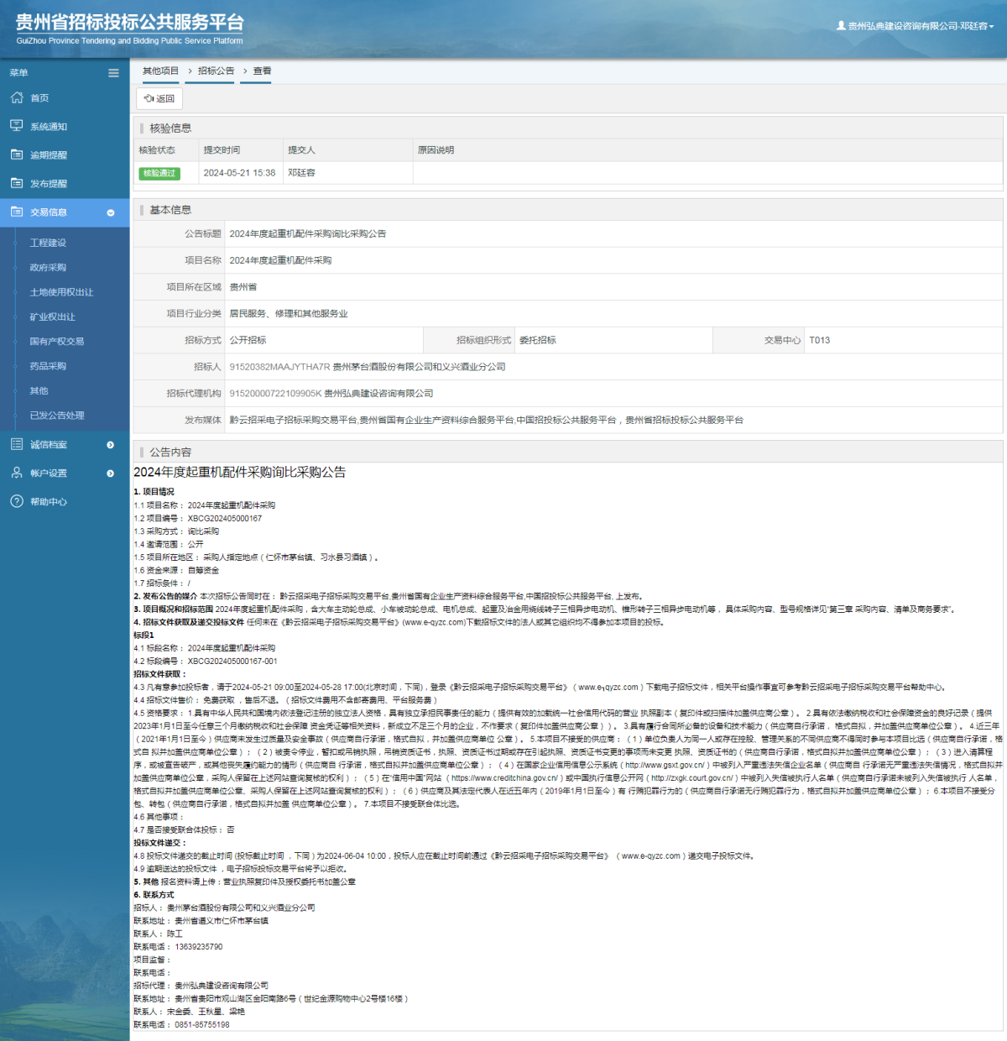Click the monitor icon beside 系统通知

[x=17, y=126]
